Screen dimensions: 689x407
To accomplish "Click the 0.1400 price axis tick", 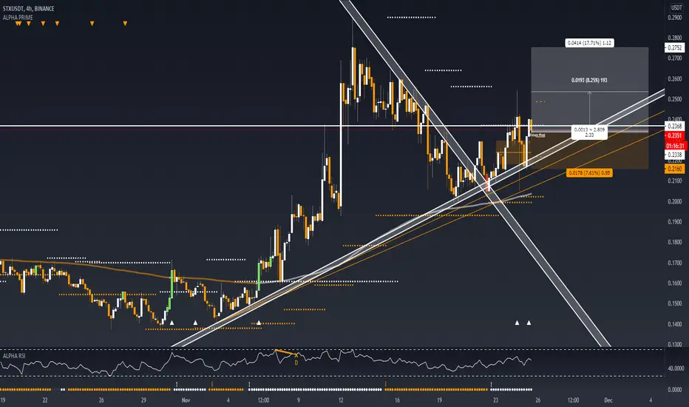I will pos(674,324).
